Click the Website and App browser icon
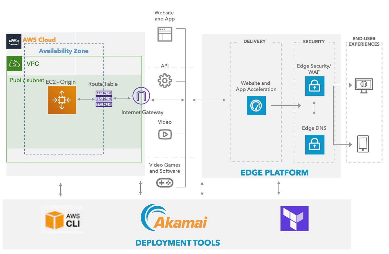This screenshot has width=389, height=254. pyautogui.click(x=165, y=34)
